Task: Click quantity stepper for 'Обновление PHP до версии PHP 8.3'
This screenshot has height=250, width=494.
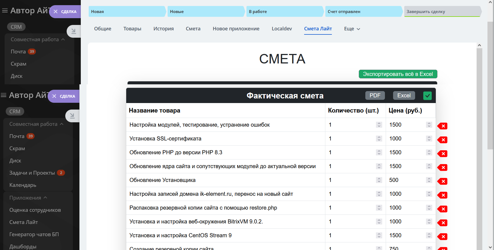Action: point(379,152)
